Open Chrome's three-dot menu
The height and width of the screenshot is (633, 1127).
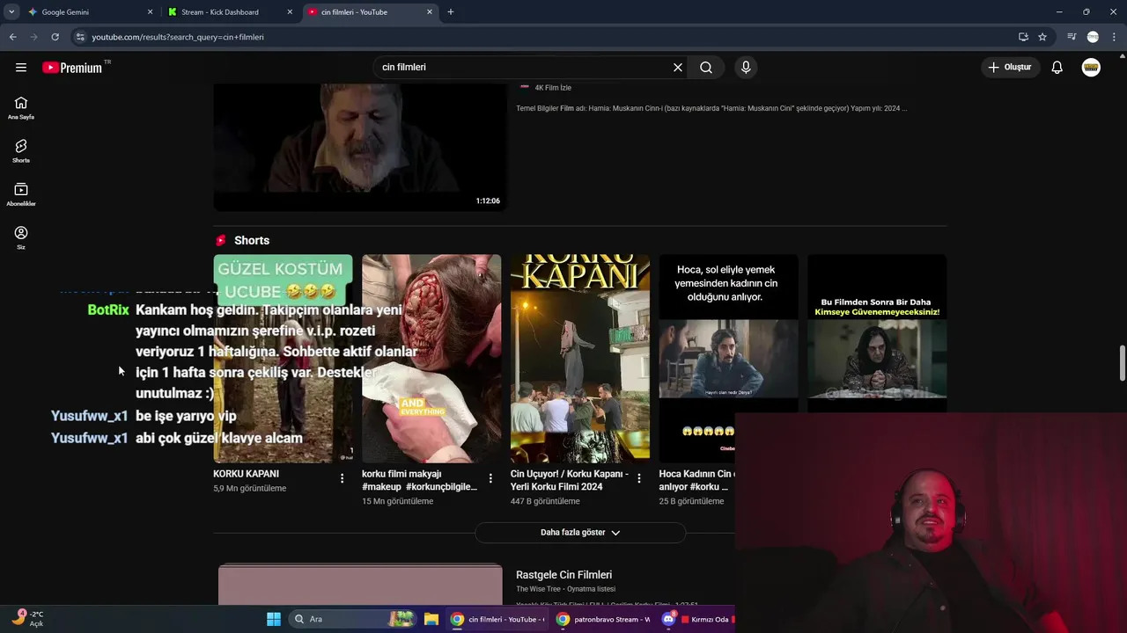[1115, 37]
